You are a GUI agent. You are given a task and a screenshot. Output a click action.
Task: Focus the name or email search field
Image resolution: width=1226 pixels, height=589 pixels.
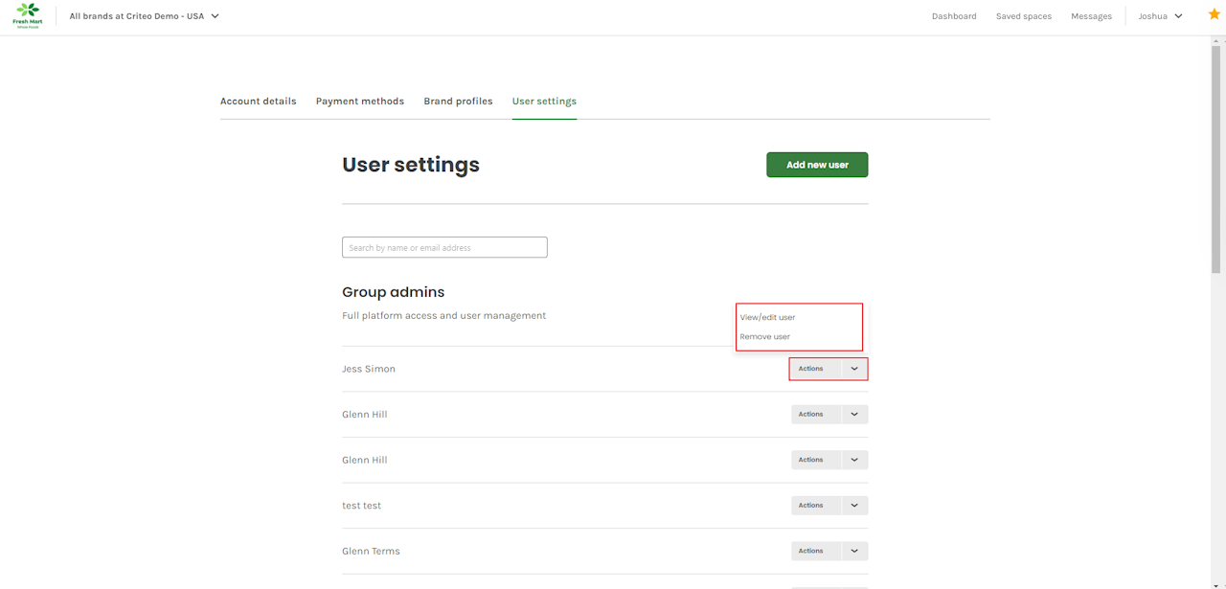444,248
